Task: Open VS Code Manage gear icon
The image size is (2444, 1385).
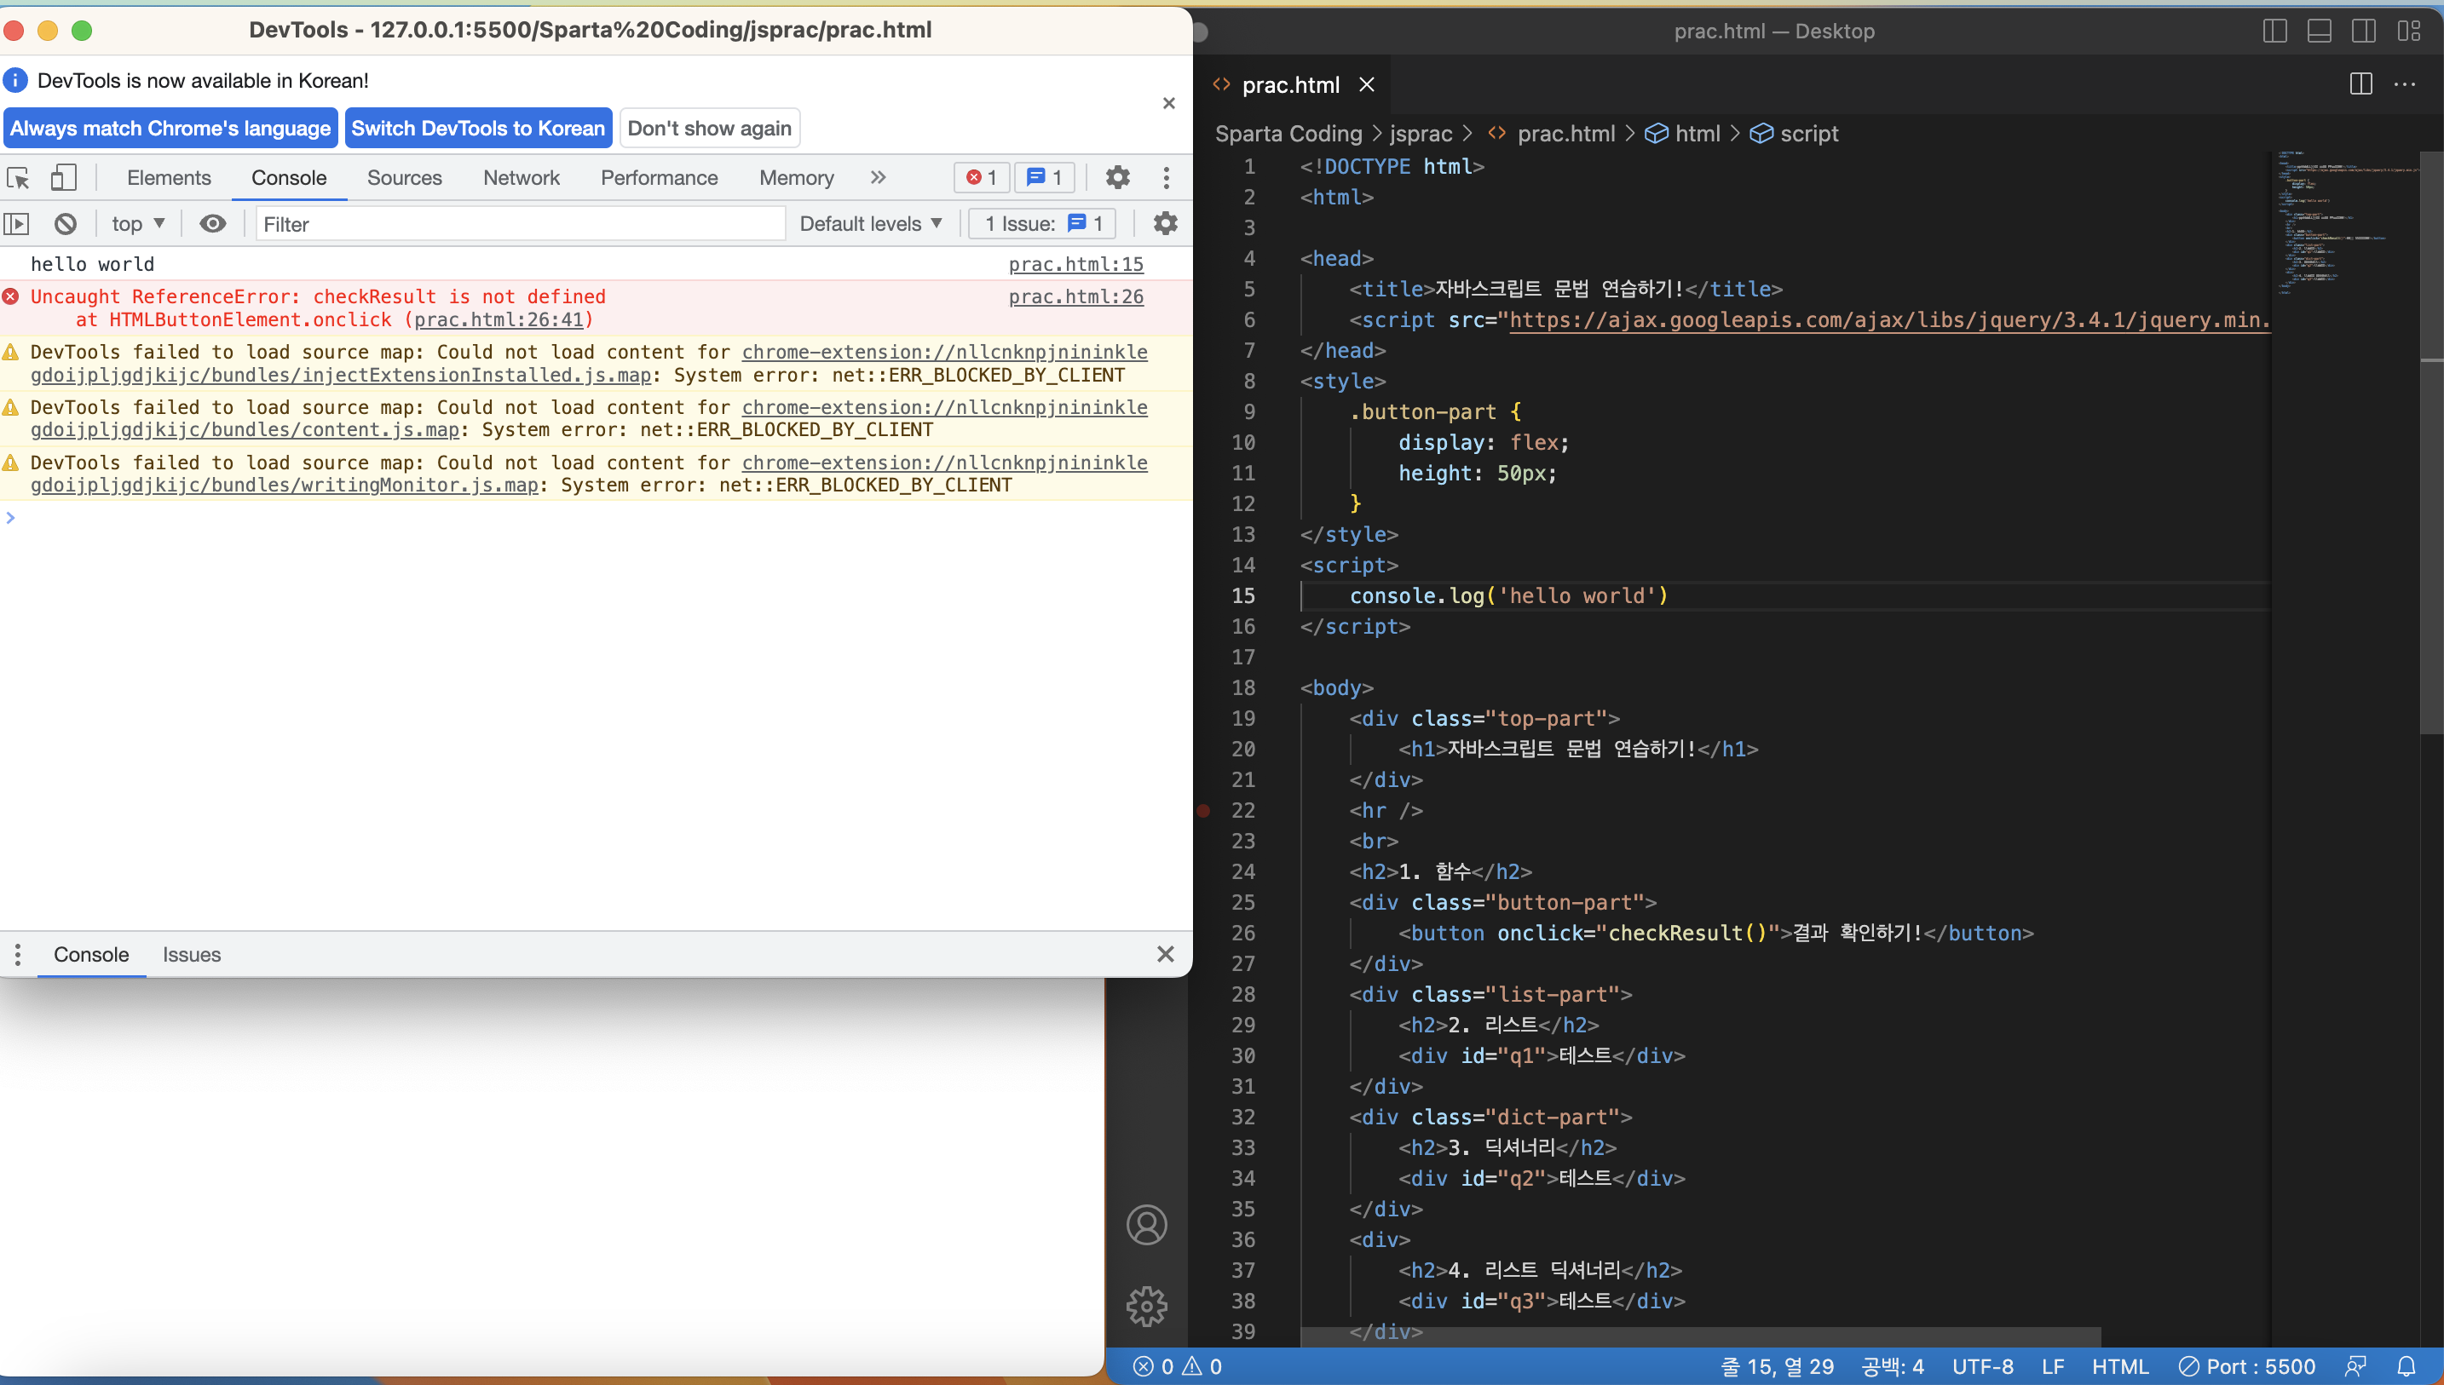Action: (1146, 1307)
